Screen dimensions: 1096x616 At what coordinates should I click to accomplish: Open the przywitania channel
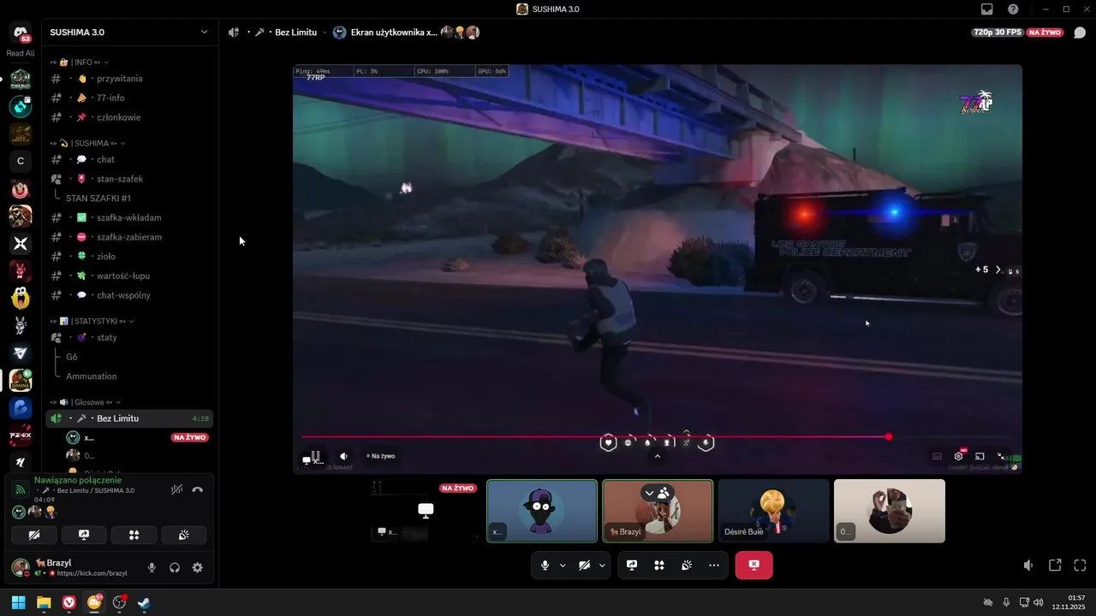129,79
